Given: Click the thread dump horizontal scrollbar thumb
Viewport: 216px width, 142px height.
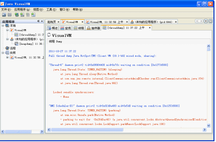Looking at the screenshot, I should click(x=87, y=130).
